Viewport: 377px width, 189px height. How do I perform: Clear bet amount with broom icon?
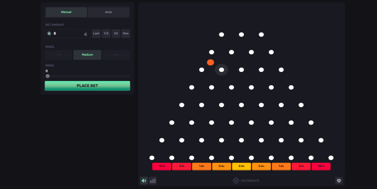click(85, 34)
